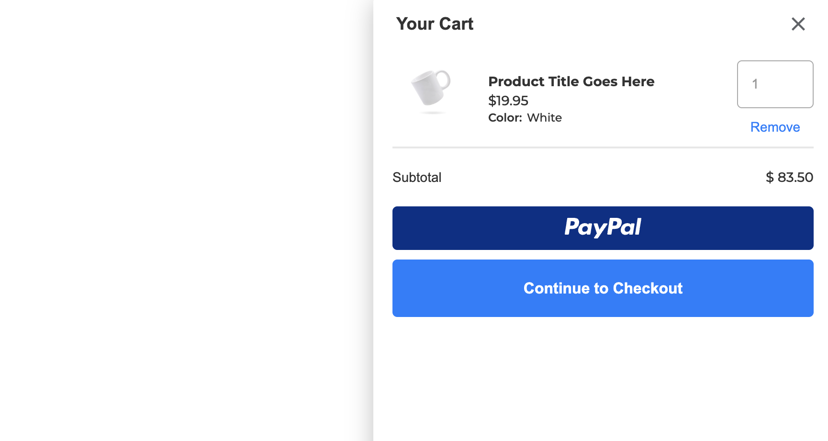Click the Color: attribute label
This screenshot has height=441, width=828.
coord(505,118)
